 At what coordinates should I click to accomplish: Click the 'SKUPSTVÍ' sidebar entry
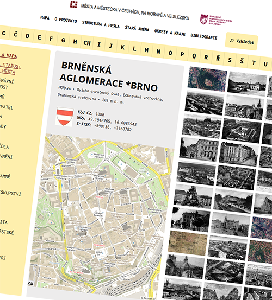10,193
